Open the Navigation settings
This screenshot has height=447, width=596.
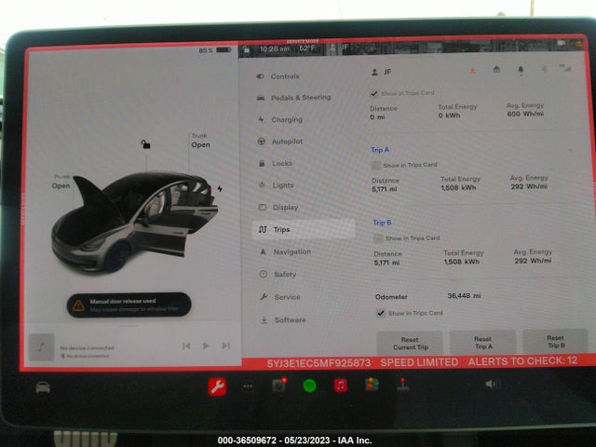click(285, 251)
